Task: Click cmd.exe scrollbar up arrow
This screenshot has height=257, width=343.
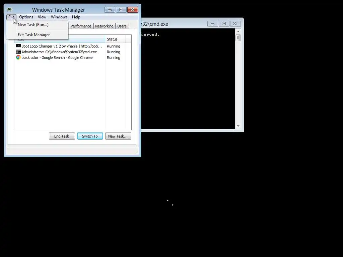Action: [x=238, y=31]
